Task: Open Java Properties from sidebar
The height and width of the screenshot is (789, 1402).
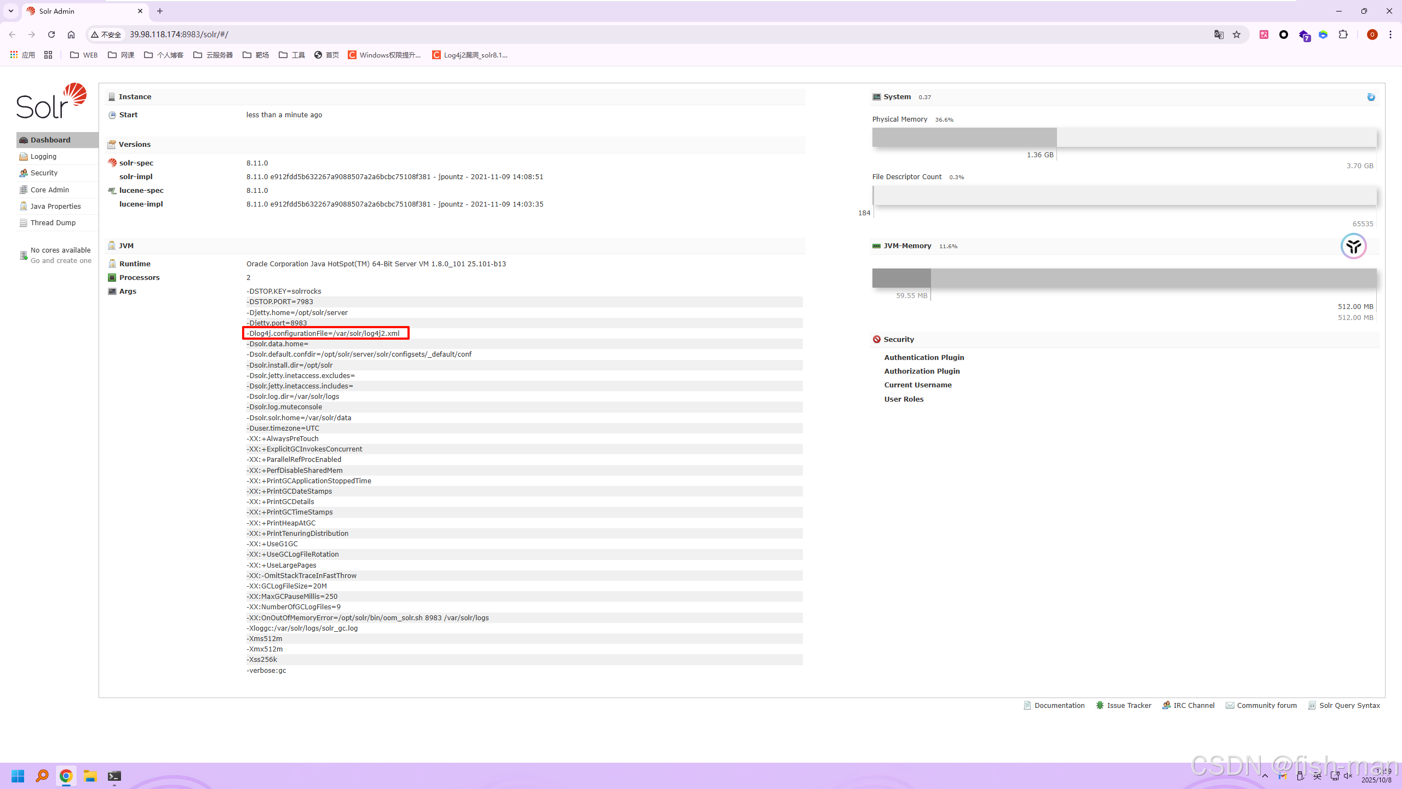Action: coord(55,207)
